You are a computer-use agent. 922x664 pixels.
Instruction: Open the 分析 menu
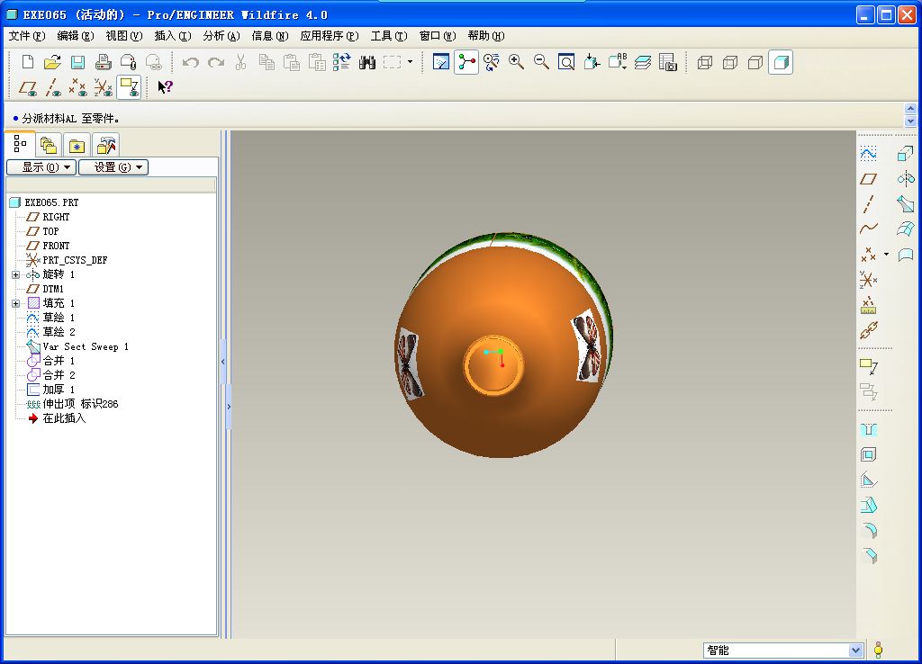pyautogui.click(x=221, y=36)
